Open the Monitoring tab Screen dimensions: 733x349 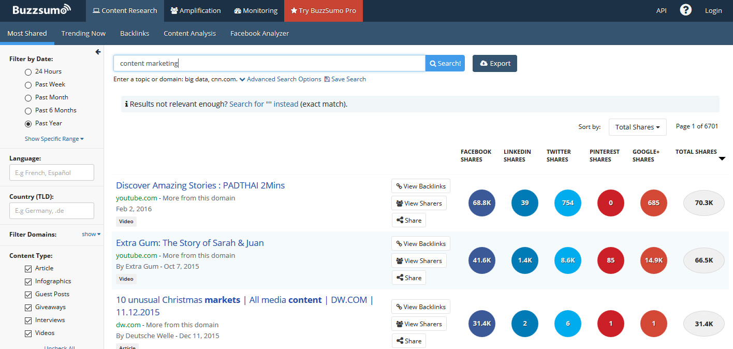tap(255, 10)
